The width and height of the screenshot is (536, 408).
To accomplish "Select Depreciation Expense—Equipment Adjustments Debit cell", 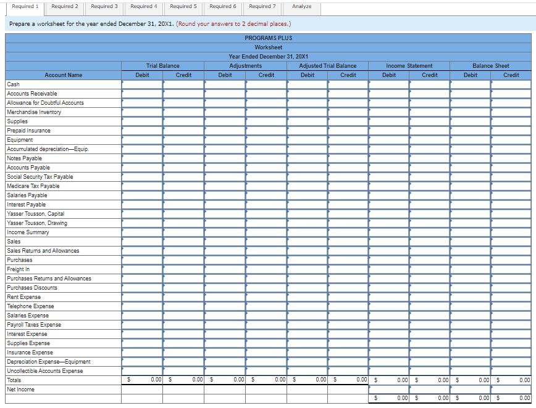I will (225, 362).
